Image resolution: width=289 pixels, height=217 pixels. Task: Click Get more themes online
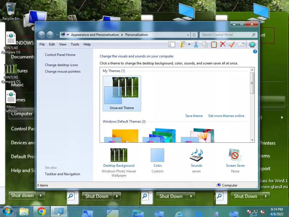point(226,116)
